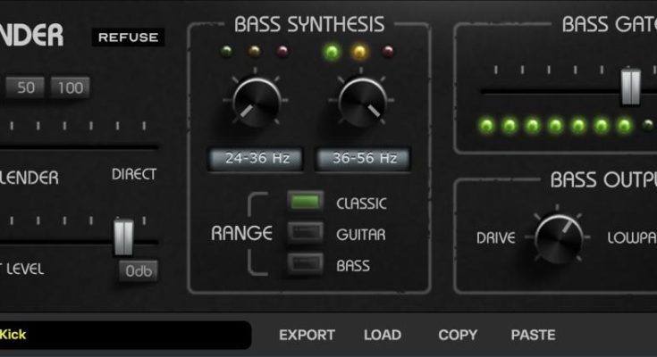Click the 0db level readout
657x357 pixels.
[140, 270]
